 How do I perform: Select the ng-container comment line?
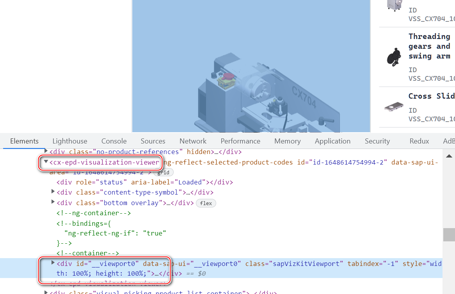point(94,213)
